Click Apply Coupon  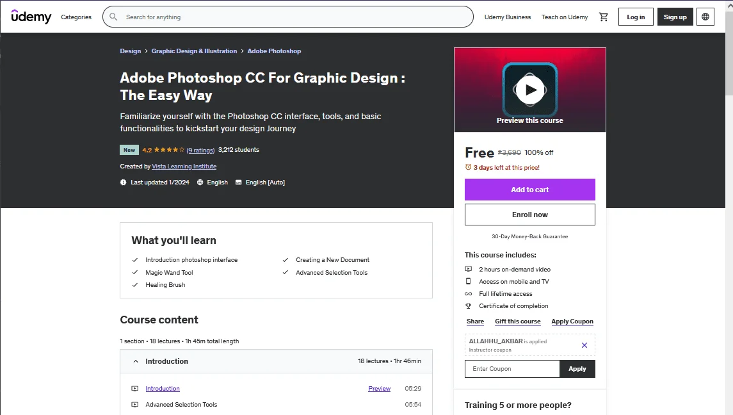(572, 321)
